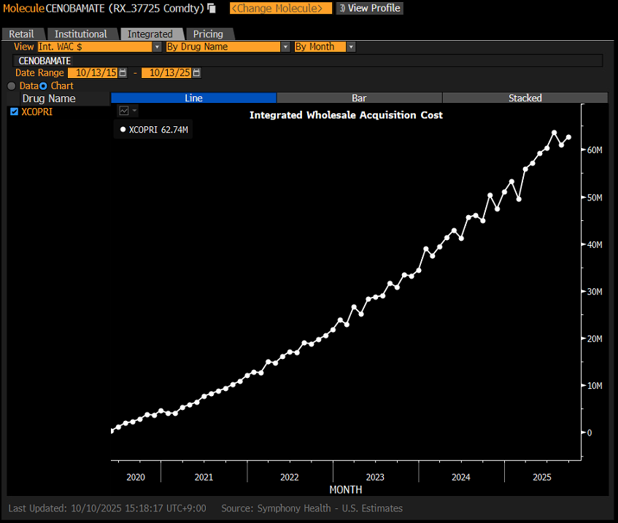Select the Integrated tab
Image resolution: width=618 pixels, height=523 pixels.
click(x=150, y=34)
